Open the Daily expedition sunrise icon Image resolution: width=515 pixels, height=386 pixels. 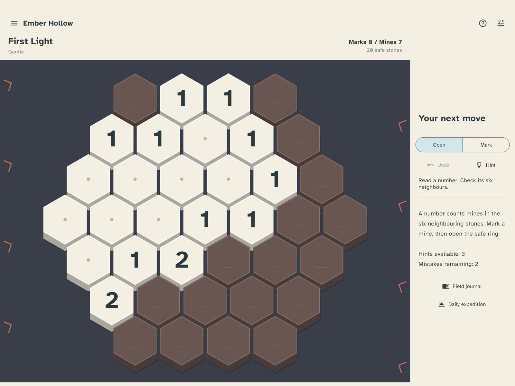click(x=442, y=304)
